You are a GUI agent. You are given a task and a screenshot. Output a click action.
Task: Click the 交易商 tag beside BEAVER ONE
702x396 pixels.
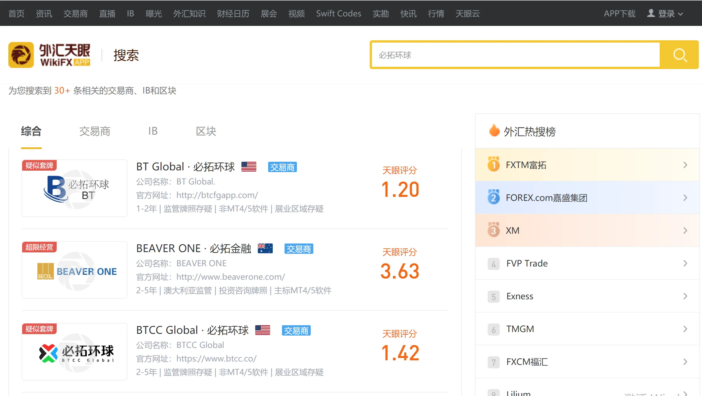pos(299,249)
